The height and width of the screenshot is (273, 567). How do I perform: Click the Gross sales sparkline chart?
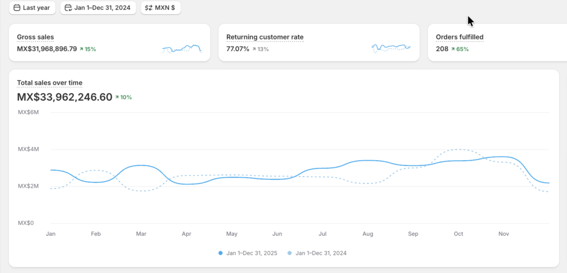click(x=182, y=49)
